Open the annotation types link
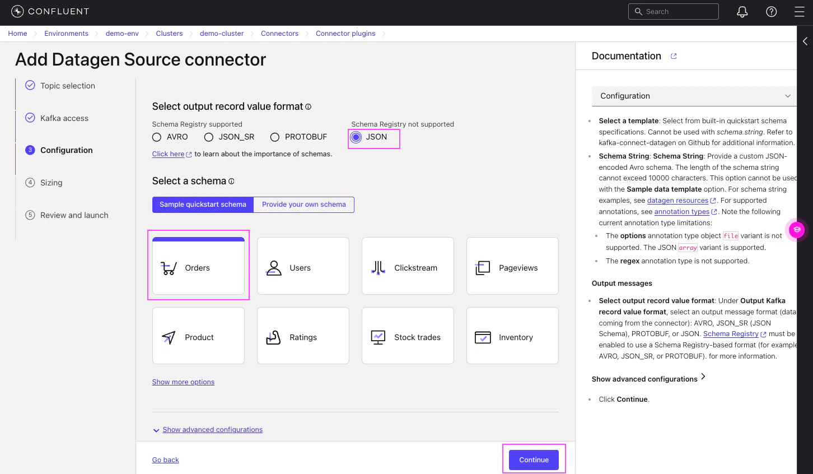 pyautogui.click(x=682, y=212)
